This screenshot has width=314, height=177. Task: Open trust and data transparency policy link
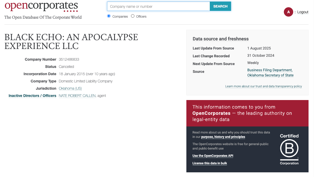[x=263, y=86]
